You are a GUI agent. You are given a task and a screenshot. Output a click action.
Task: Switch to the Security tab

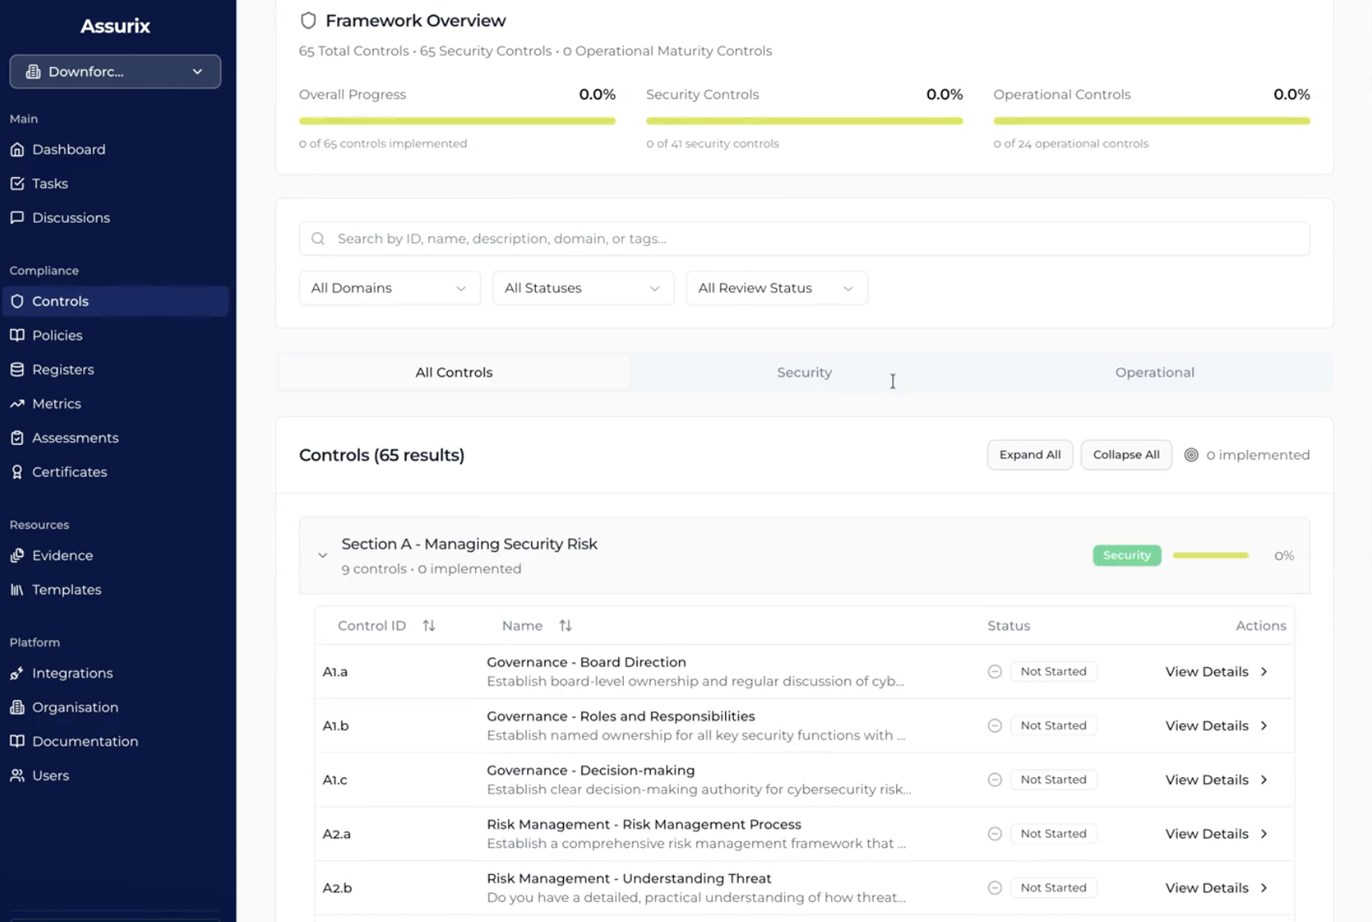click(x=803, y=372)
